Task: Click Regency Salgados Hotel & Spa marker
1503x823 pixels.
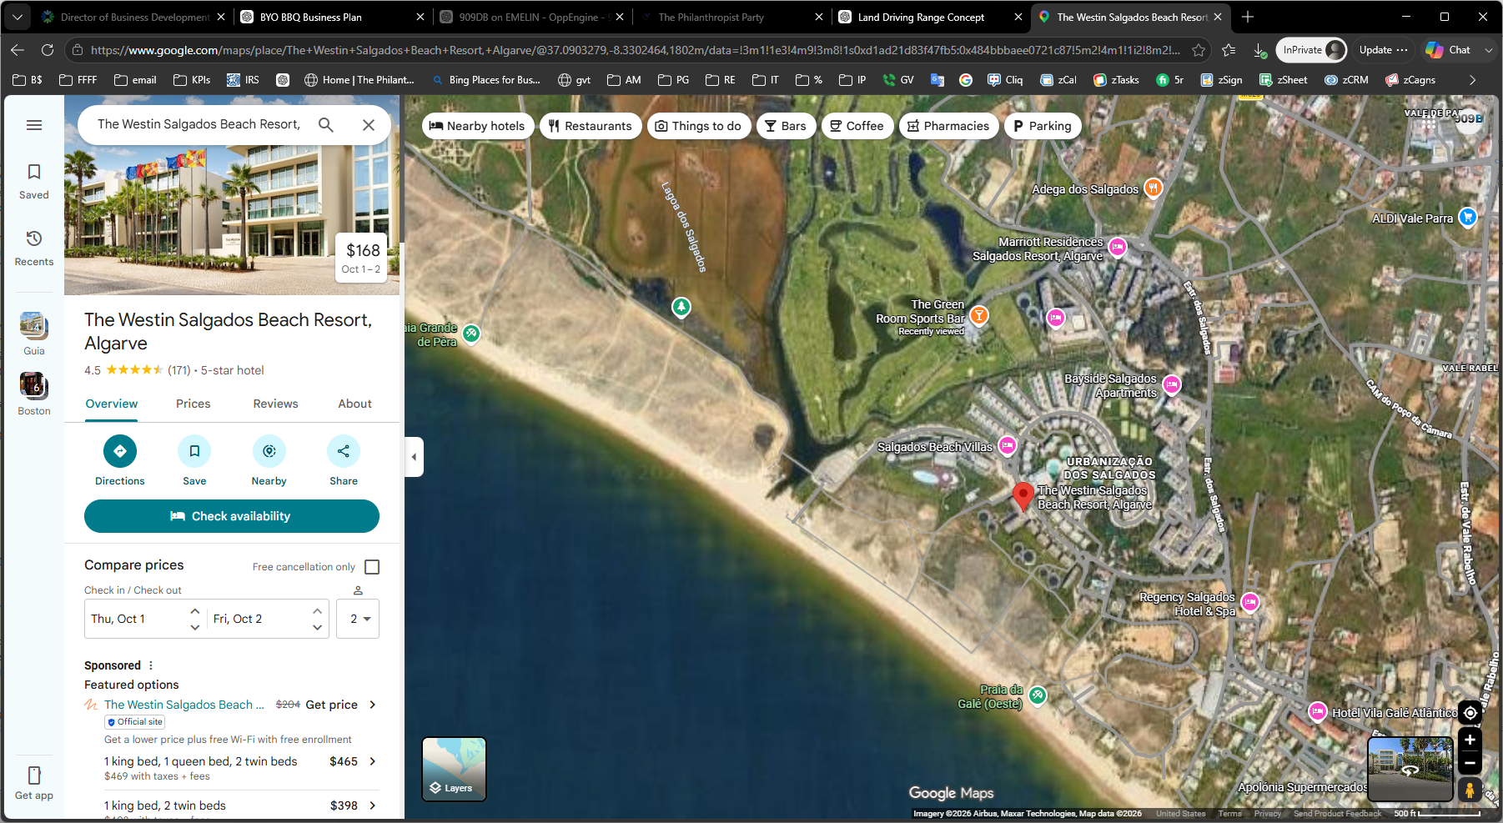Action: [x=1249, y=602]
